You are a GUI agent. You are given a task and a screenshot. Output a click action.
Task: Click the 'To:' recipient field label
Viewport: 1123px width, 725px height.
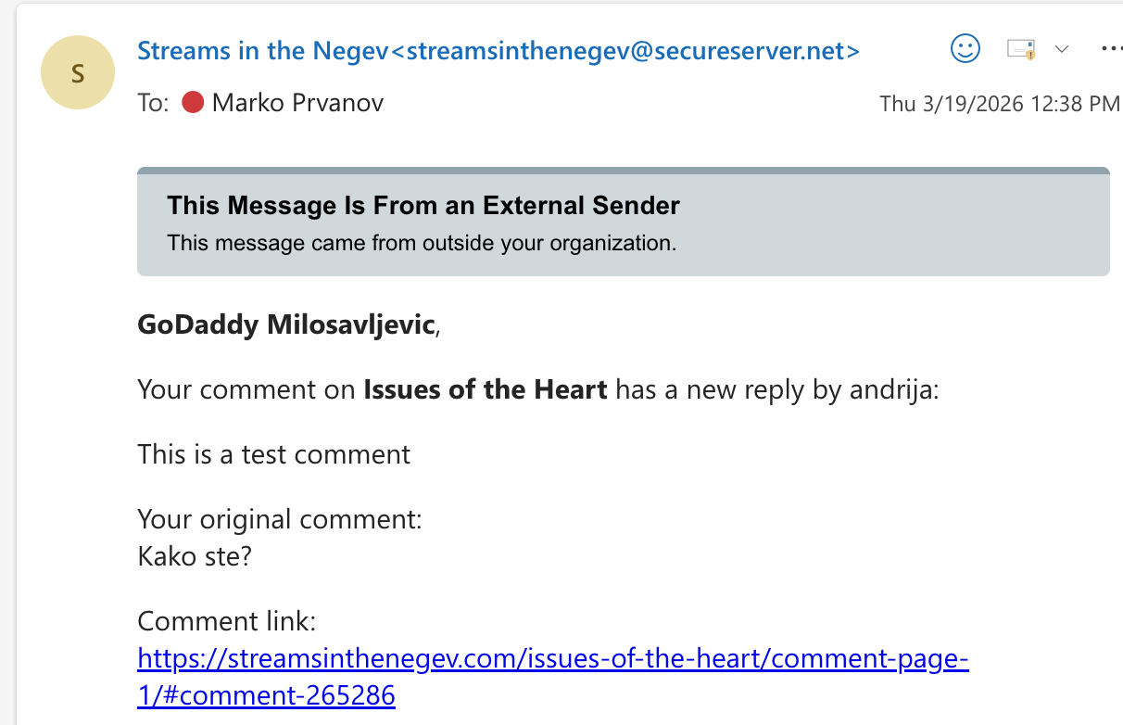point(153,103)
